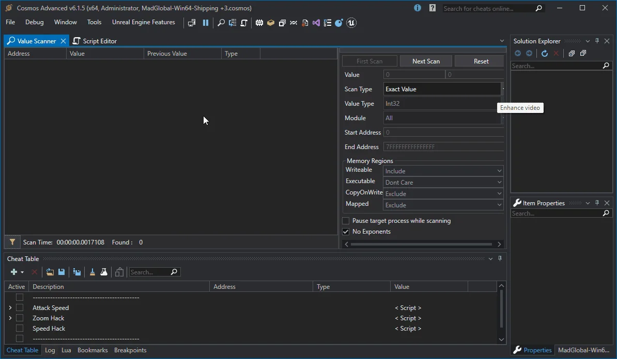Click the Search for cheats online field
This screenshot has width=617, height=359.
click(x=493, y=8)
